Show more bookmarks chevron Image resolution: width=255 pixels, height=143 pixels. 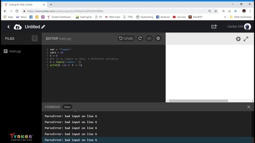pos(225,17)
